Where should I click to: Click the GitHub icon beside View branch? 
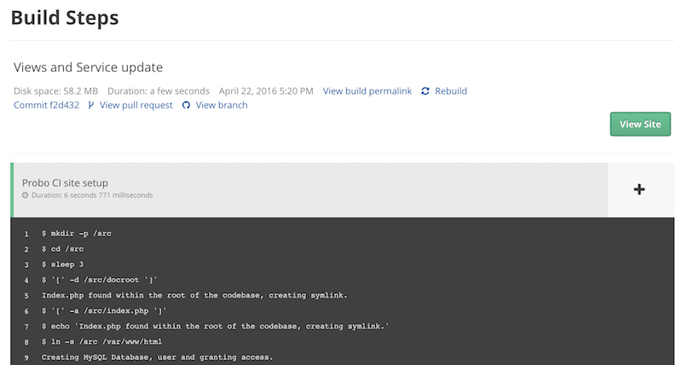pyautogui.click(x=186, y=106)
